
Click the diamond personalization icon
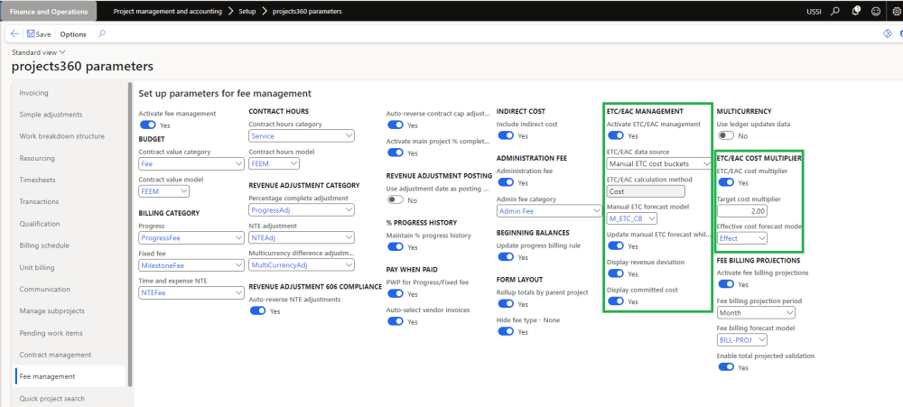887,34
